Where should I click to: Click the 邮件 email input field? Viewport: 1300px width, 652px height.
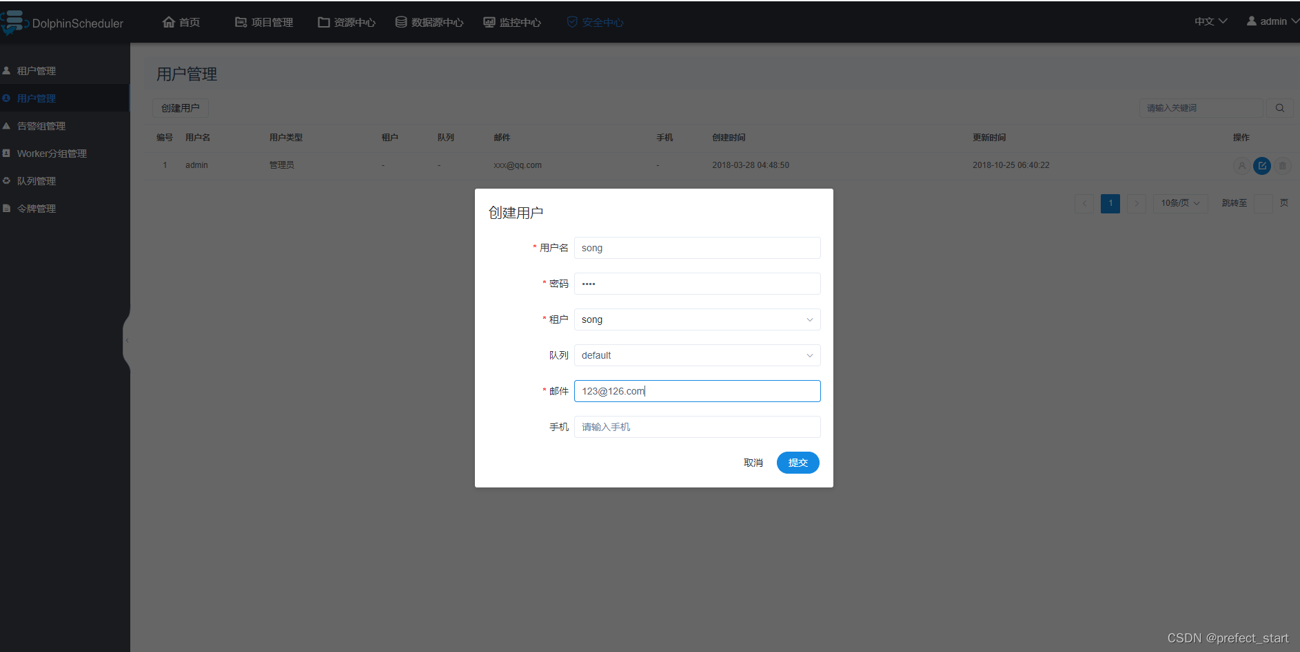click(x=698, y=391)
